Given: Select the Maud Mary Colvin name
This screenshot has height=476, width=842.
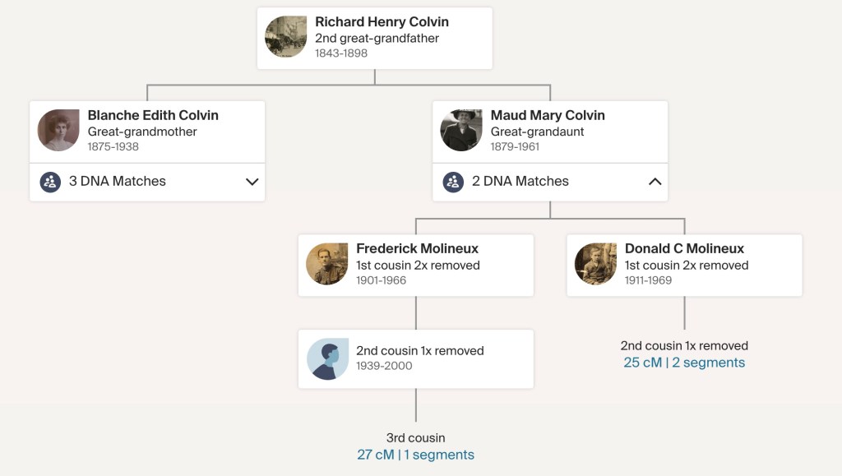Looking at the screenshot, I should click(548, 115).
